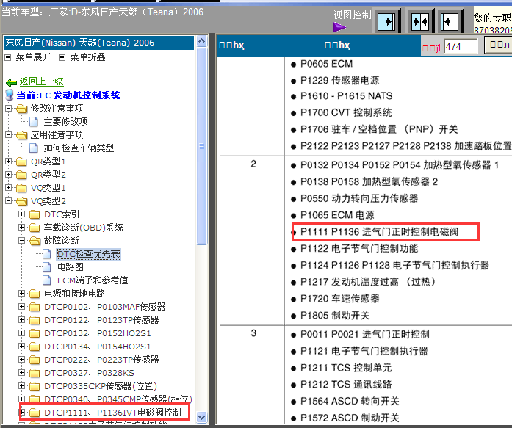Click the tree panel scroll-down arrow
Viewport: 512px width, 428px height.
pos(202,416)
